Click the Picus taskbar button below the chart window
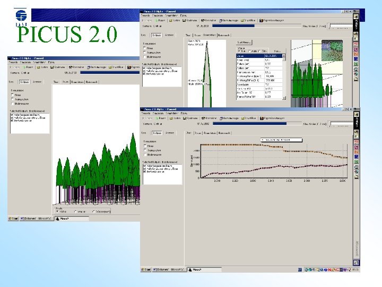382x287 pixels. pos(204,269)
